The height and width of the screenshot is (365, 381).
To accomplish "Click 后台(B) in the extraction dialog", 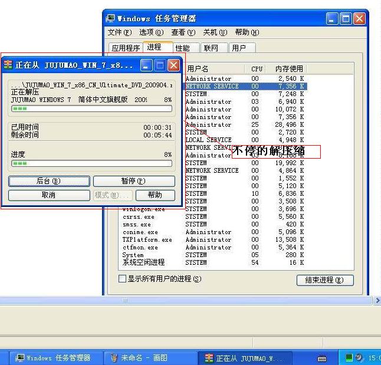I will point(49,181).
